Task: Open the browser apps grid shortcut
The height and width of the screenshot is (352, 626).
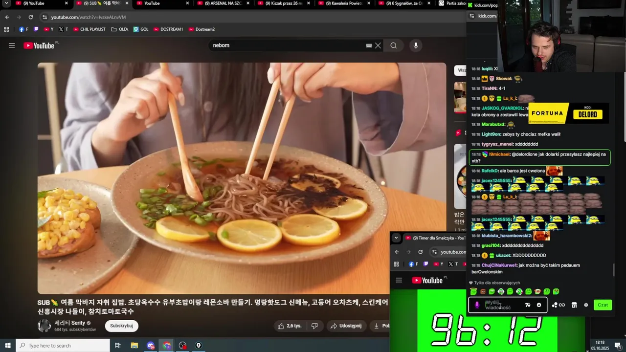Action: click(x=6, y=29)
